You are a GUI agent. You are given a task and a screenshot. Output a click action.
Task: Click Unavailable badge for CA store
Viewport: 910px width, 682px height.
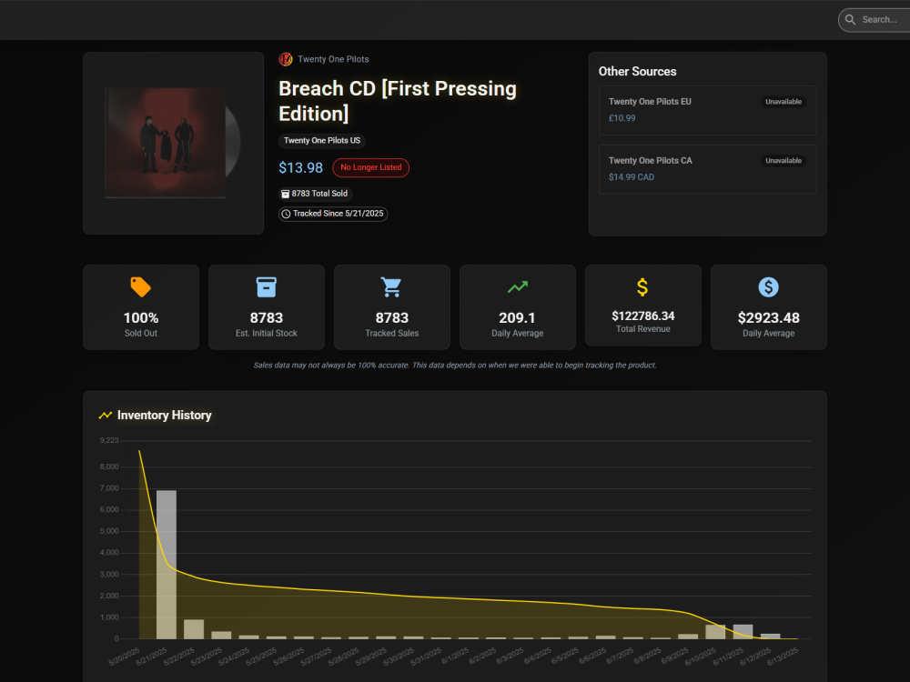pos(783,161)
